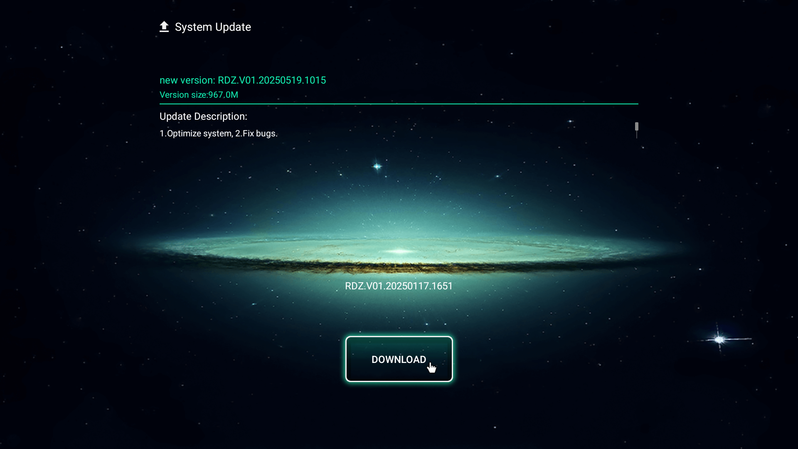The height and width of the screenshot is (449, 798).
Task: Click the upload arrow icon beside System Update
Action: (164, 27)
